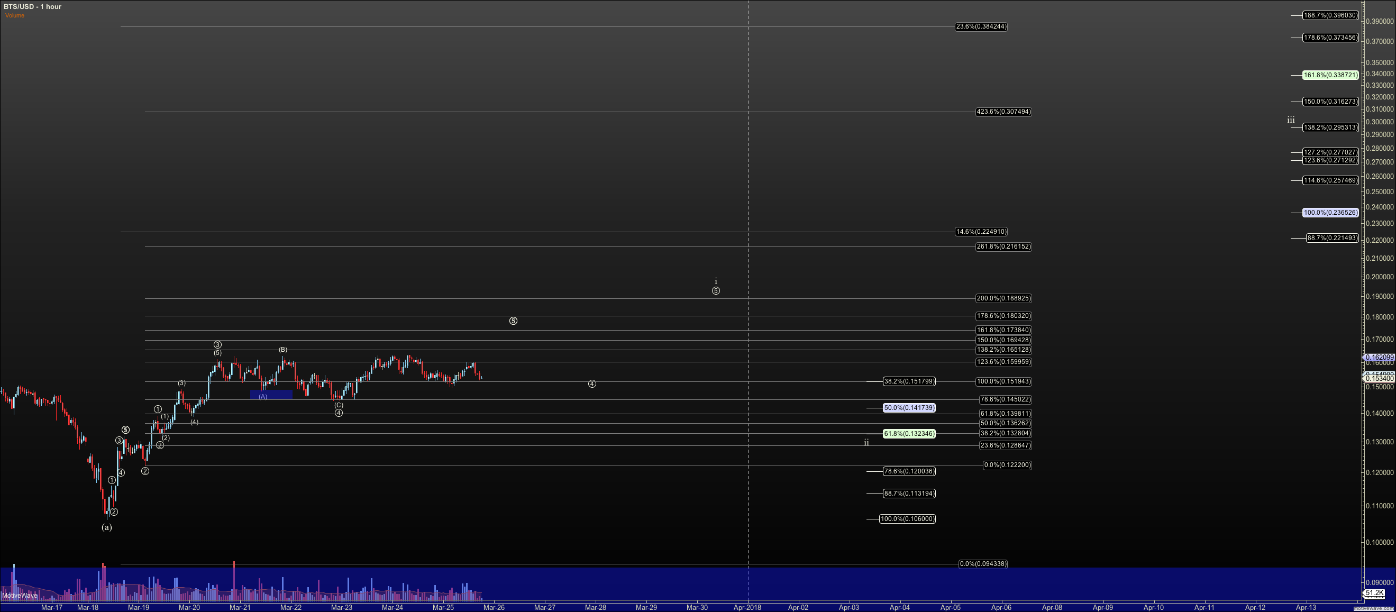Click the 0.0%(0.094338) base level label
Image resolution: width=1396 pixels, height=612 pixels.
click(982, 564)
